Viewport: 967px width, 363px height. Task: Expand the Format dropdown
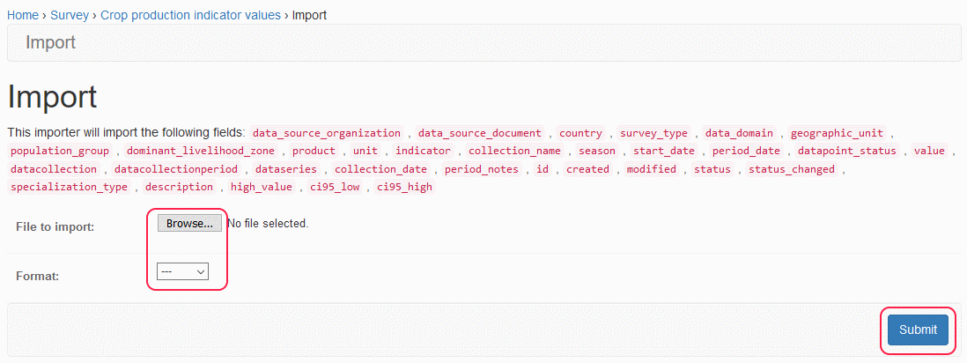(182, 272)
